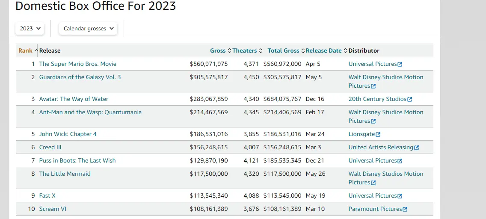
Task: Click external link icon beside 20th Century Studios
Action: tap(410, 99)
